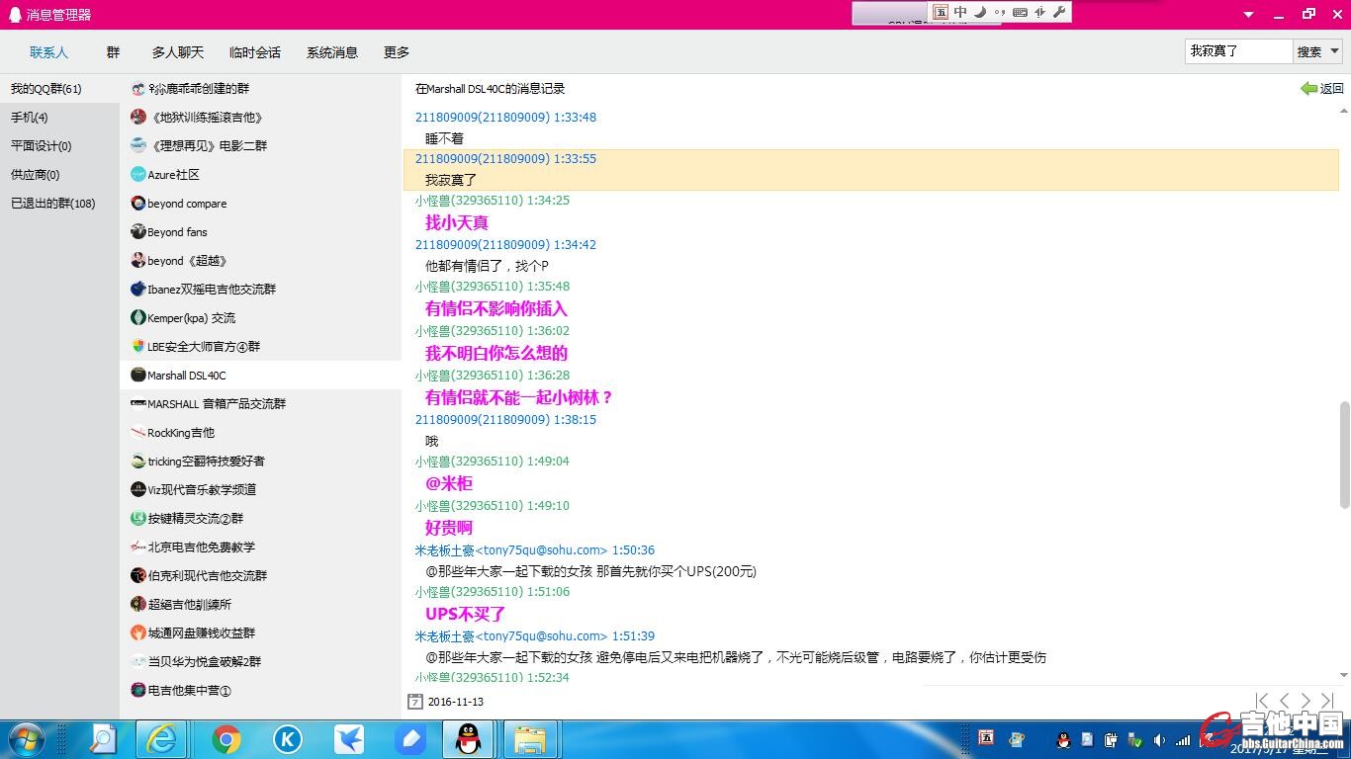Click the volume icon in system tray
The image size is (1351, 759).
(x=1159, y=740)
